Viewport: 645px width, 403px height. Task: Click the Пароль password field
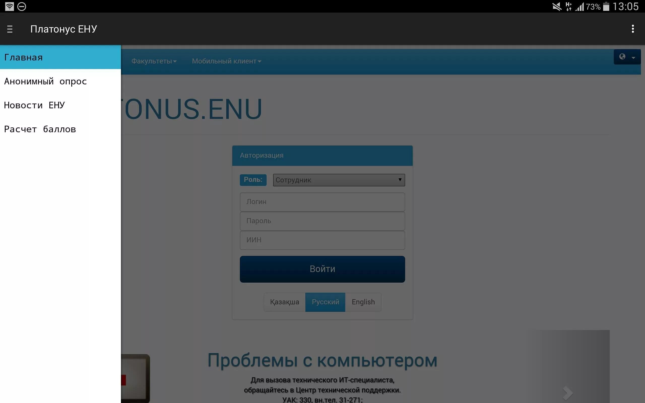pyautogui.click(x=322, y=221)
